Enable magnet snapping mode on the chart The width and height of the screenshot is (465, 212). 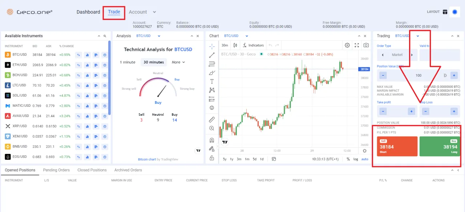(212, 140)
